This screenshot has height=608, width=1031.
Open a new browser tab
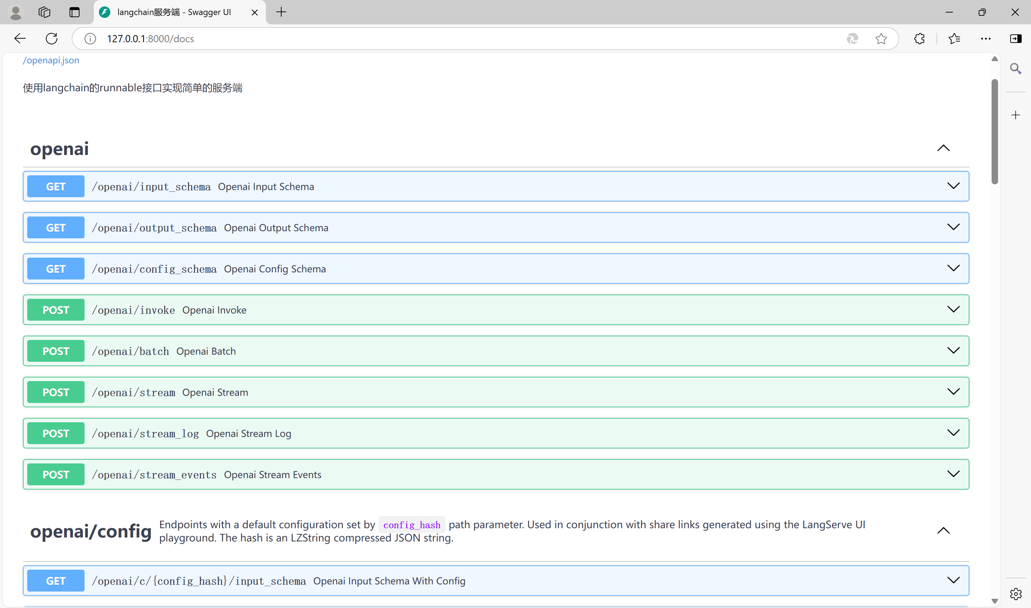click(x=281, y=12)
